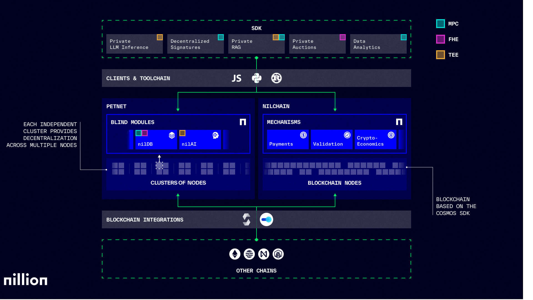Select the Rust client icon
Viewport: 533px width, 300px height.
276,78
